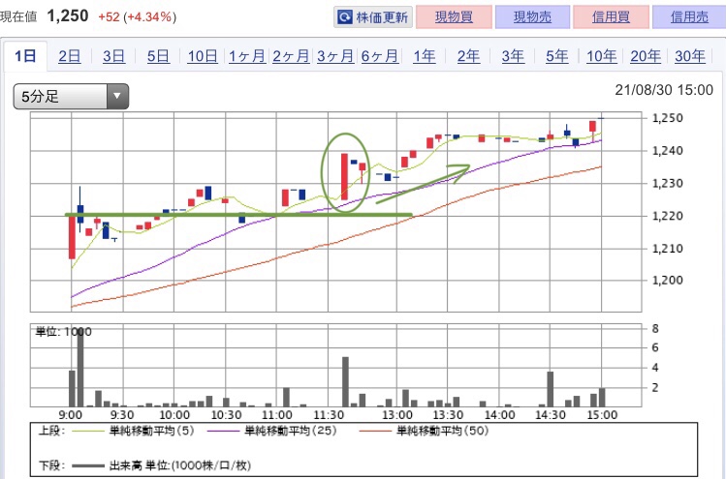Viewport: 726px width, 479px height.
Task: Open 現物売 order link
Action: [532, 17]
